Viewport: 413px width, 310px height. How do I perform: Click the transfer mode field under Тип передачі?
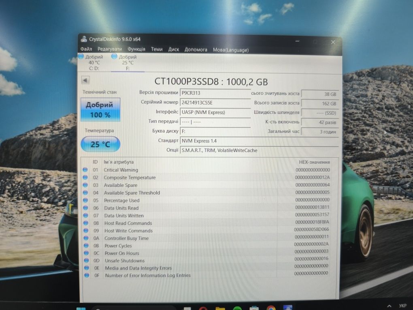tap(215, 122)
